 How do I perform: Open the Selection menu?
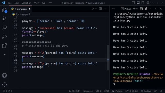(x=26, y=3)
